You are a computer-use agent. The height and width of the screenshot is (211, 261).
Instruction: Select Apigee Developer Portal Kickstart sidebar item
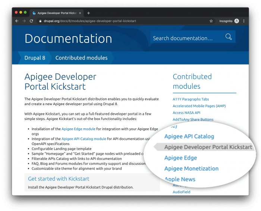[204, 147]
